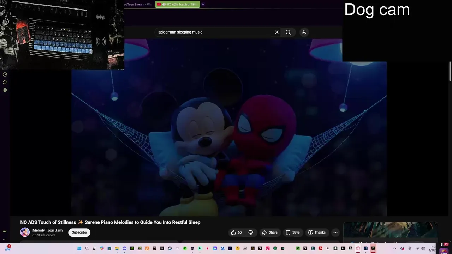Open Netflix from the taskbar
452x254 pixels.
click(207, 248)
